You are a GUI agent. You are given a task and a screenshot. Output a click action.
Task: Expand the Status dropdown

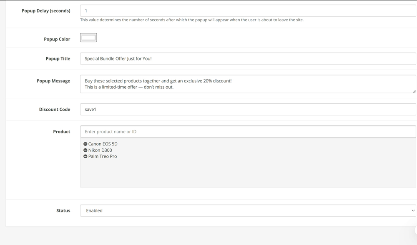click(248, 211)
